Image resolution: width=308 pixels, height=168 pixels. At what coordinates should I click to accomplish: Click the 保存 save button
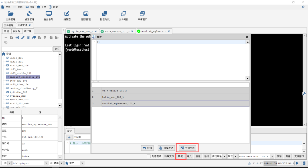point(279,156)
